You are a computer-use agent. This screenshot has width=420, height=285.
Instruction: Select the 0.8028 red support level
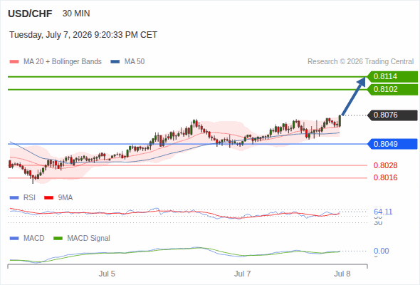(385, 165)
